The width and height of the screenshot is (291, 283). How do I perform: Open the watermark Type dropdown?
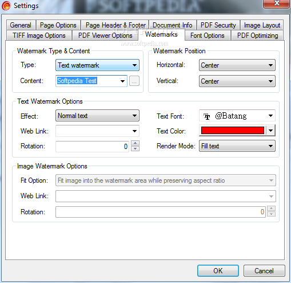tap(97, 65)
